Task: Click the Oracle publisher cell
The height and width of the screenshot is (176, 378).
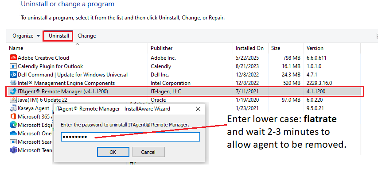Action: tap(158, 100)
